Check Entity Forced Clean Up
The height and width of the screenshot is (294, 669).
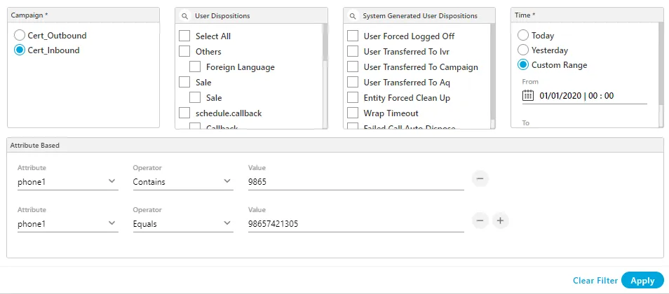pyautogui.click(x=353, y=97)
